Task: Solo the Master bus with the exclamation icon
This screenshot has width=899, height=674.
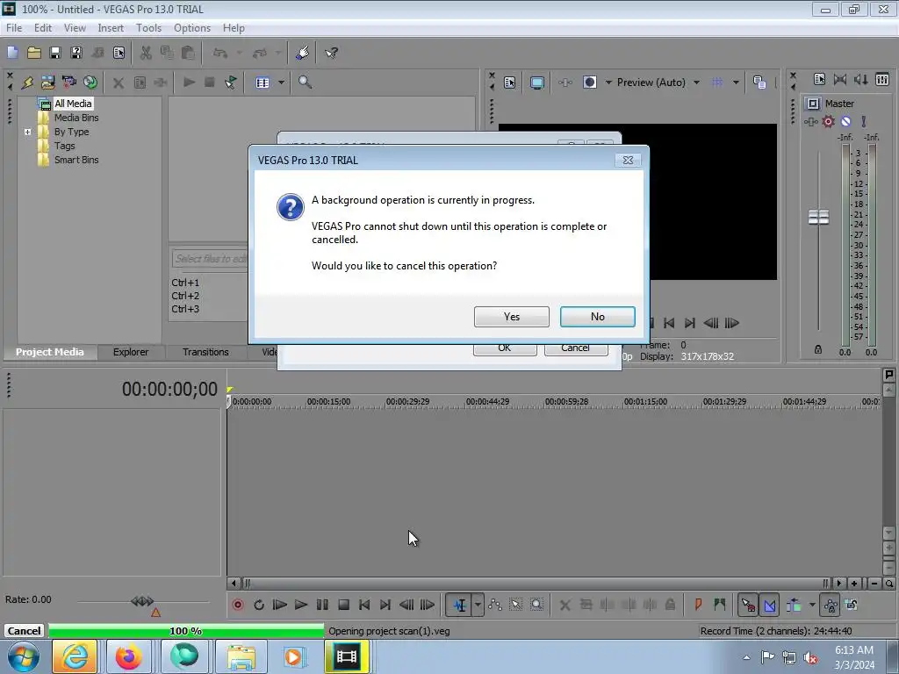Action: (864, 121)
